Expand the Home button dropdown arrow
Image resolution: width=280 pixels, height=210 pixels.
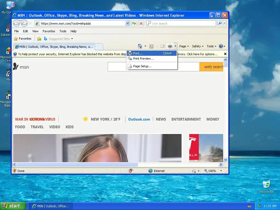point(145,46)
